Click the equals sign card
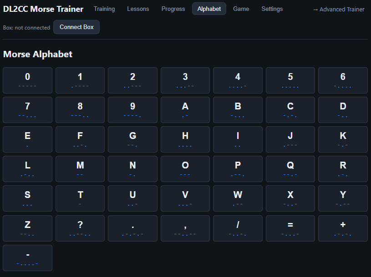 290,228
